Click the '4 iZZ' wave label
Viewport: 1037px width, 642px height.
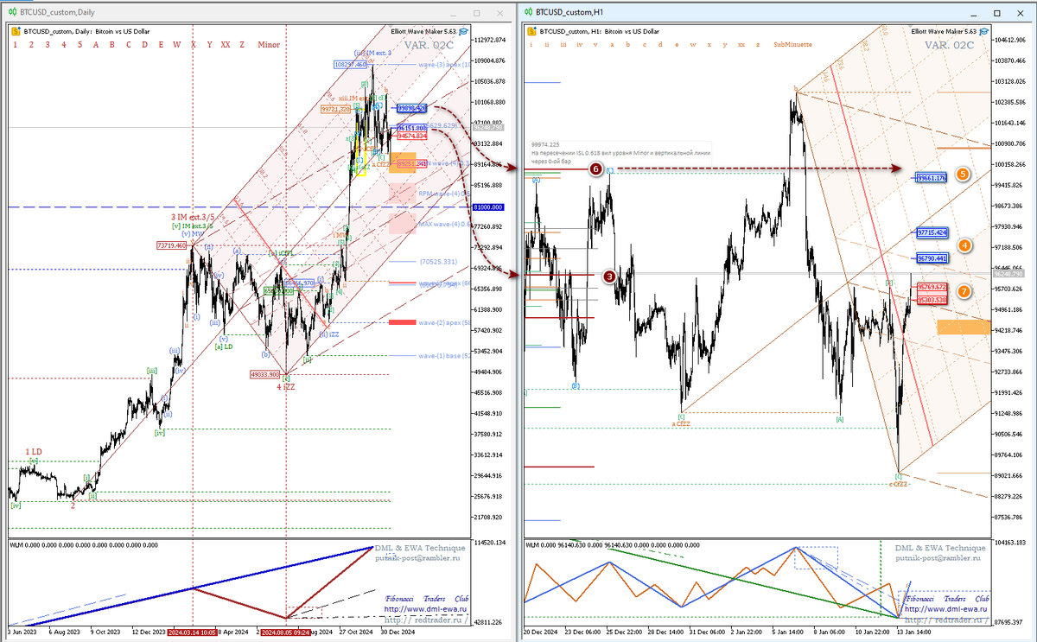(x=285, y=387)
